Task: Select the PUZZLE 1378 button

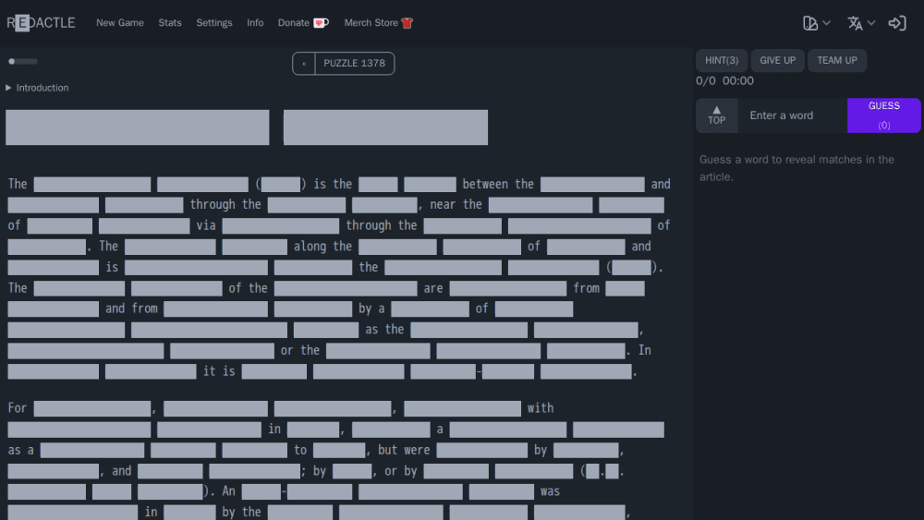Action: coord(354,64)
